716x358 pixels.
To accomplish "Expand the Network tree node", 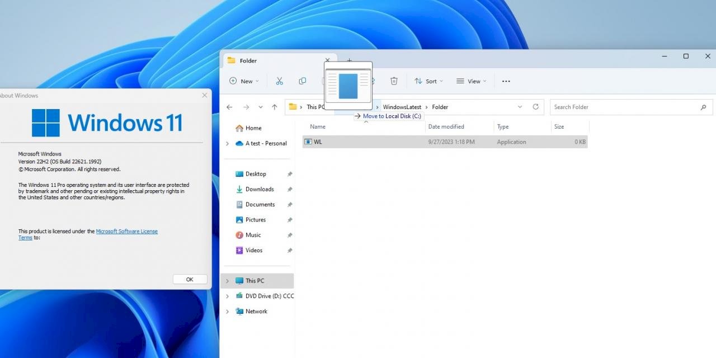I will [x=227, y=312].
